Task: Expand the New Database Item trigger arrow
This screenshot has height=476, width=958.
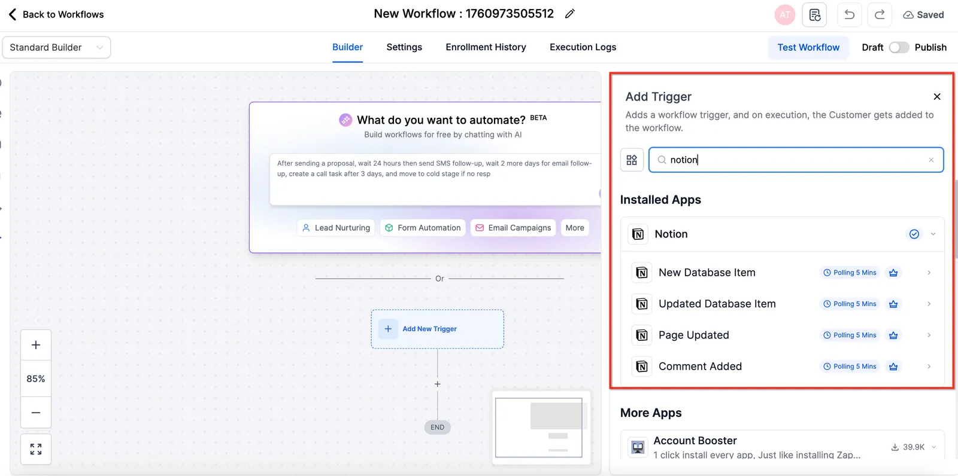Action: click(929, 273)
